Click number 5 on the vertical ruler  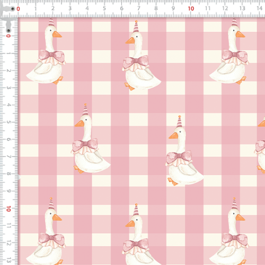(8, 122)
